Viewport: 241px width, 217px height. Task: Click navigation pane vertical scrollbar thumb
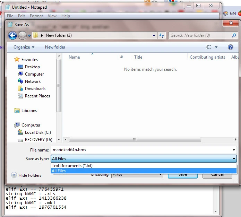tap(59, 85)
